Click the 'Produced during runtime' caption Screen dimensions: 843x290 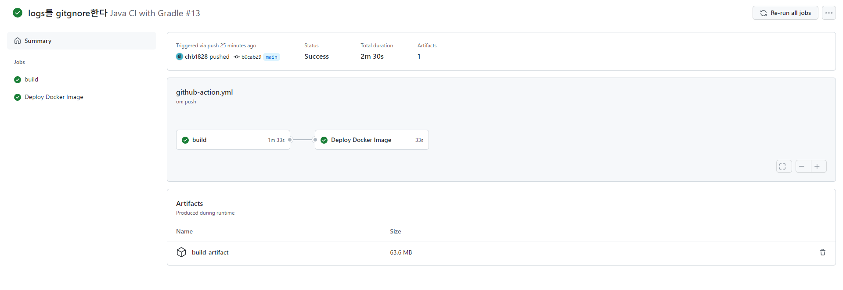tap(205, 213)
